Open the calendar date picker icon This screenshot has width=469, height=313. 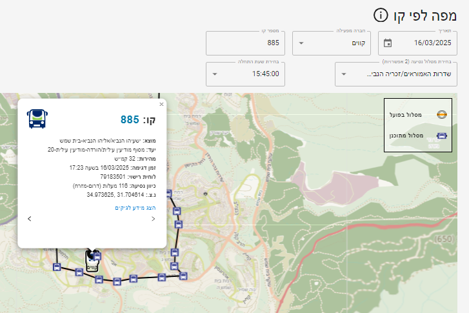point(388,43)
